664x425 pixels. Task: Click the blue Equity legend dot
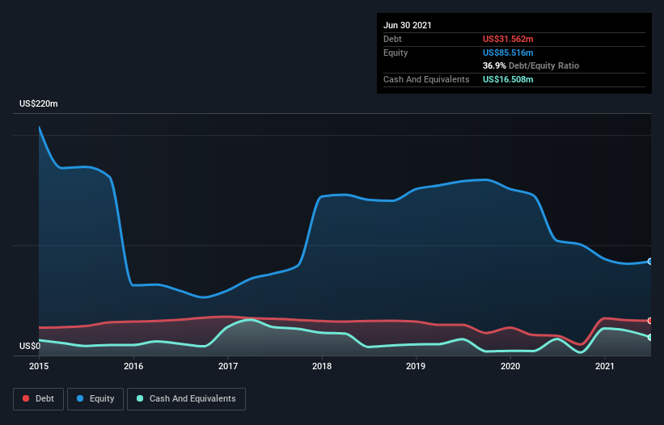point(80,399)
